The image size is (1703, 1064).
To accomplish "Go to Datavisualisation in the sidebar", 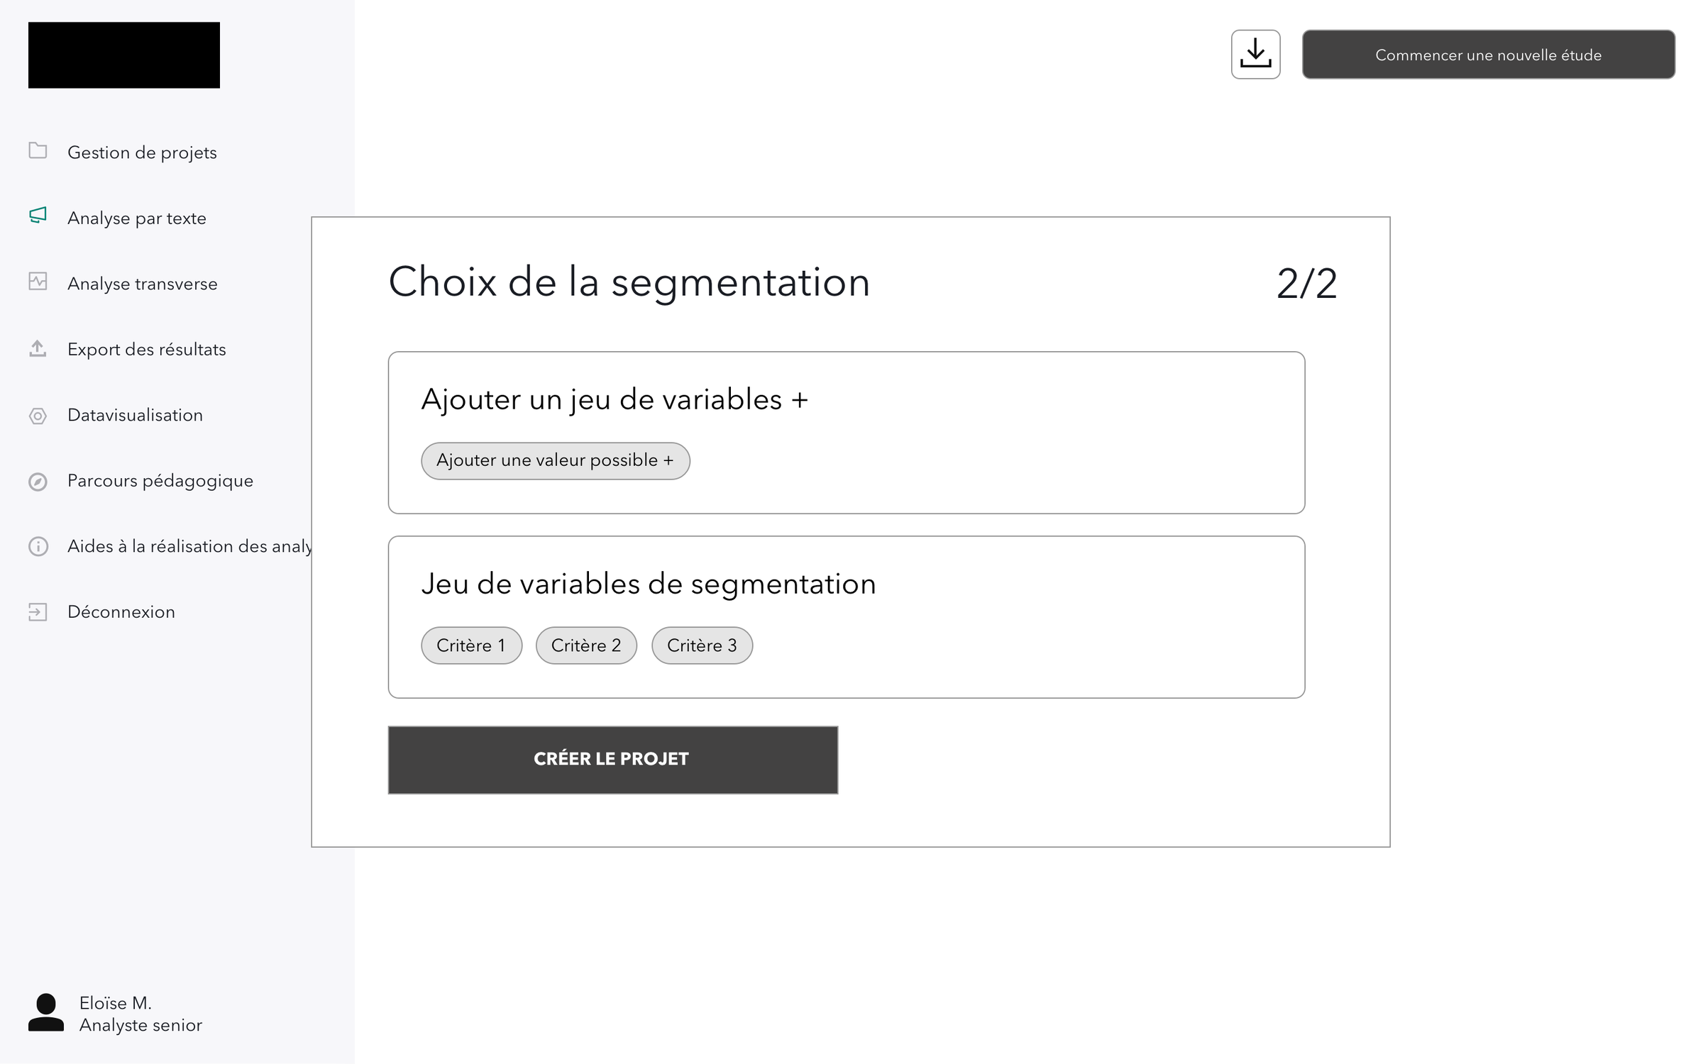I will click(135, 415).
